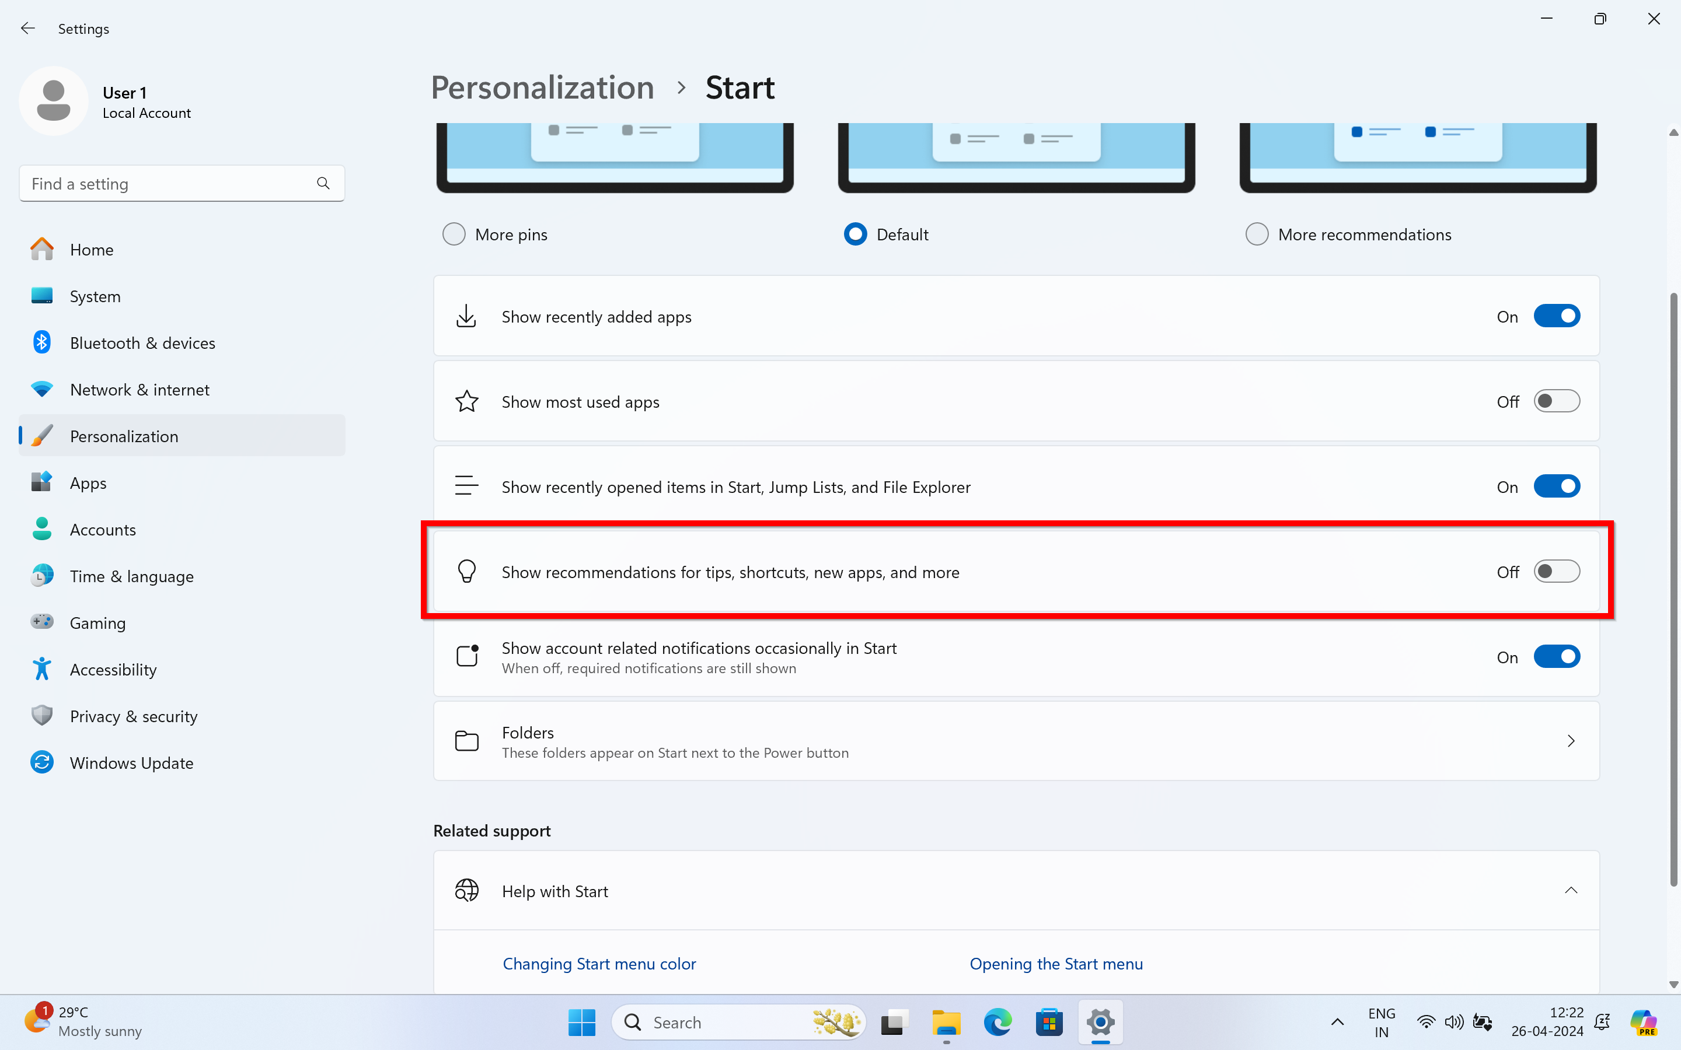Screen dimensions: 1681x1050
Task: Toggle Show recently opened items switch
Action: [1557, 486]
